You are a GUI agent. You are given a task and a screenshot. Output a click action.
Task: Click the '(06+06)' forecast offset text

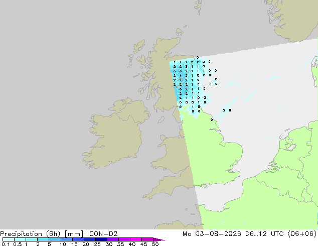(x=302, y=234)
